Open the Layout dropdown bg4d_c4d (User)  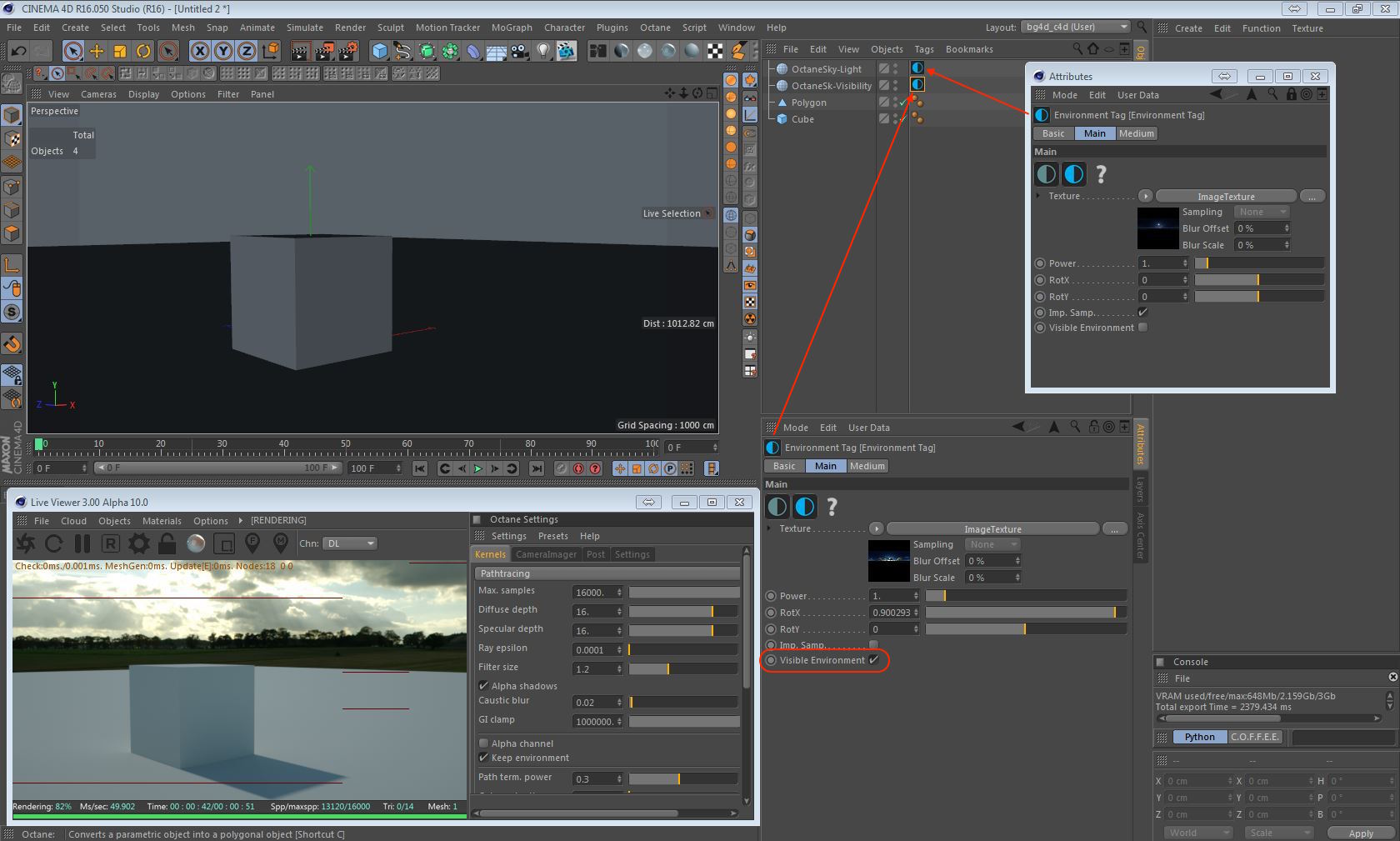(x=1075, y=27)
